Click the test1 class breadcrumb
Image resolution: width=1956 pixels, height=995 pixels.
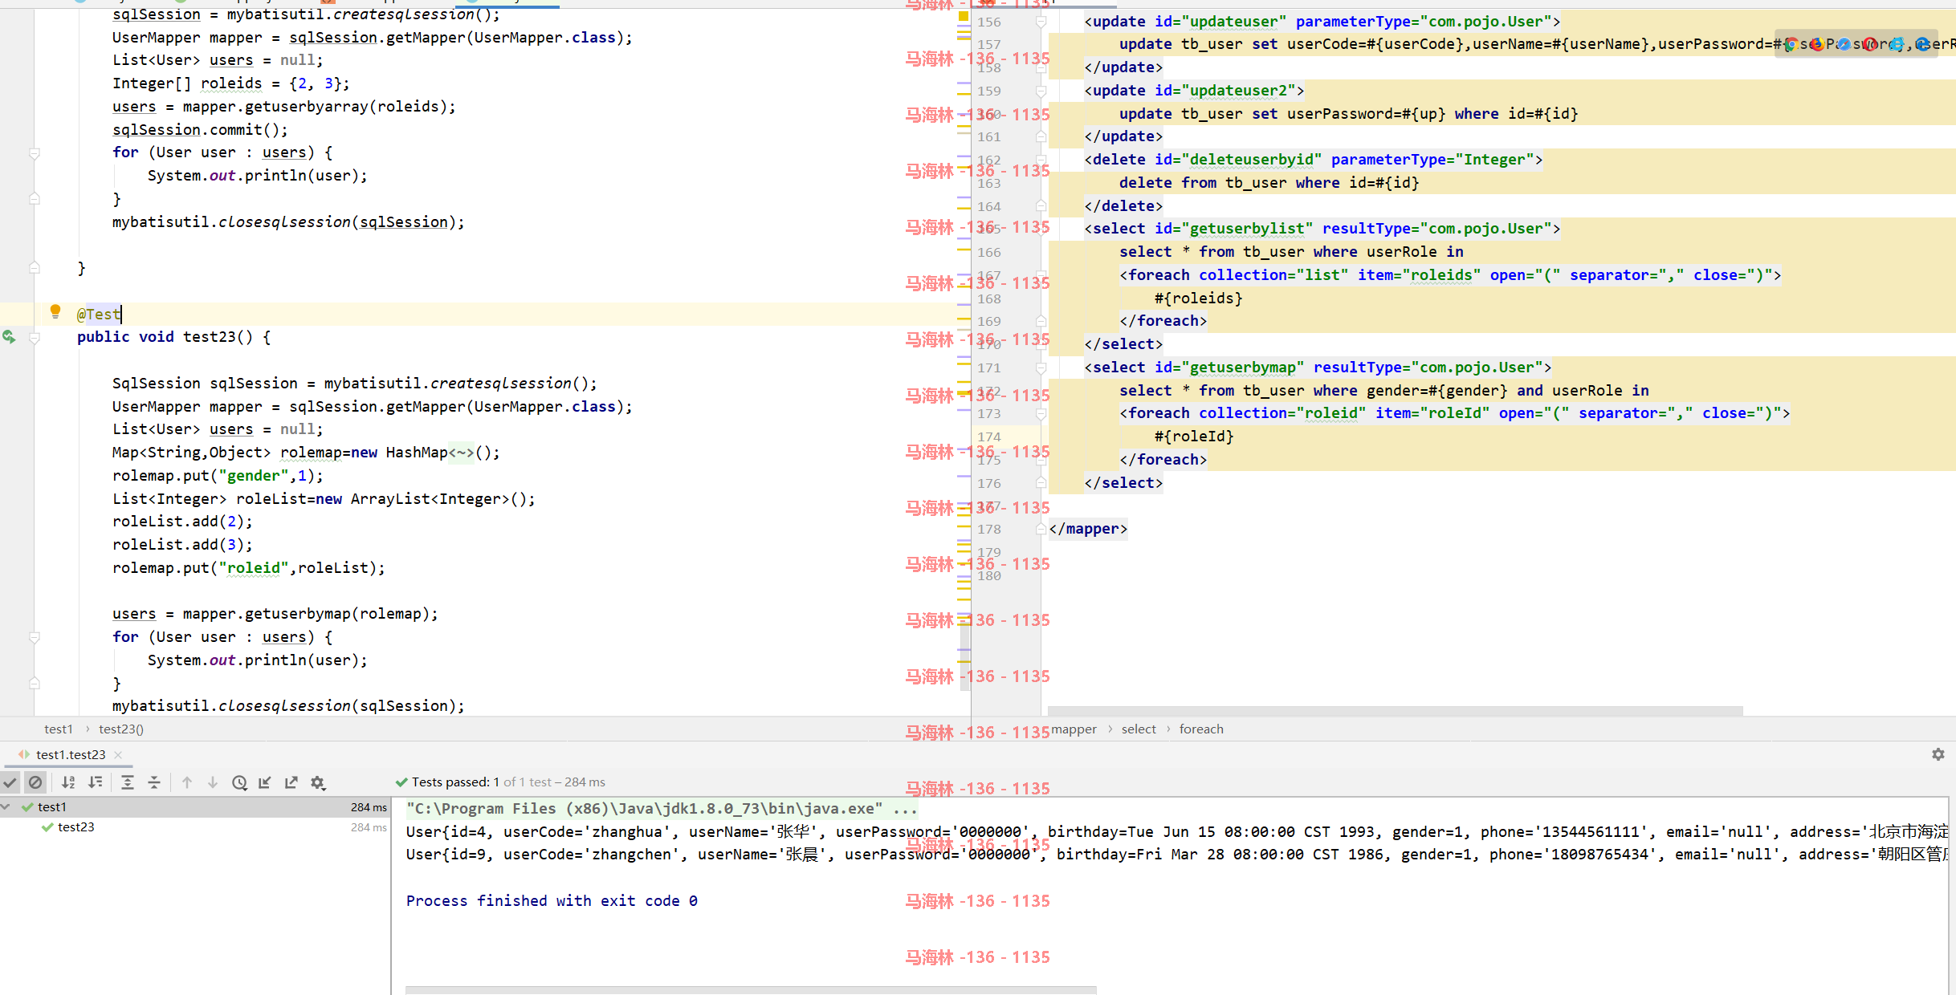point(59,729)
